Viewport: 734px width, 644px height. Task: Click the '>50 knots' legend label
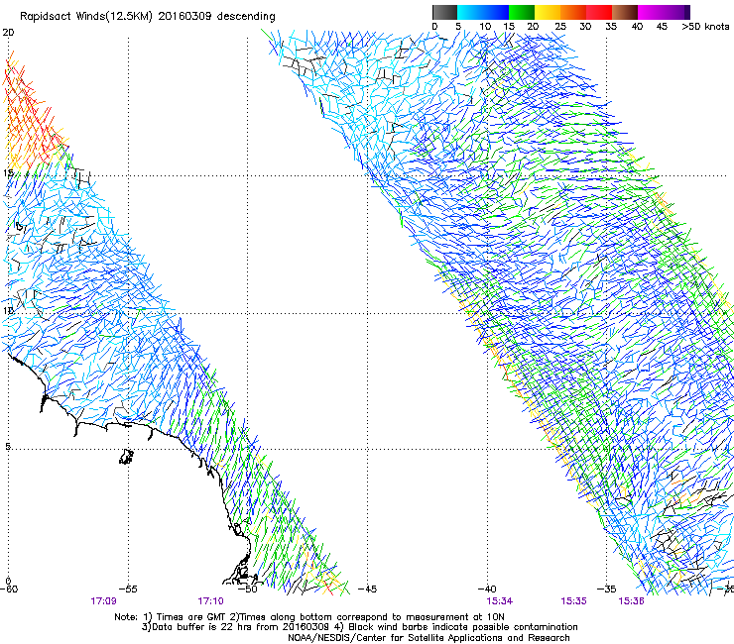[706, 27]
